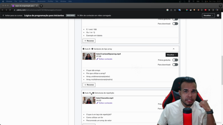The height and width of the screenshot is (125, 223).
Task: Click the back arrow beside Voltar para os cursos
Action: [x=3, y=15]
